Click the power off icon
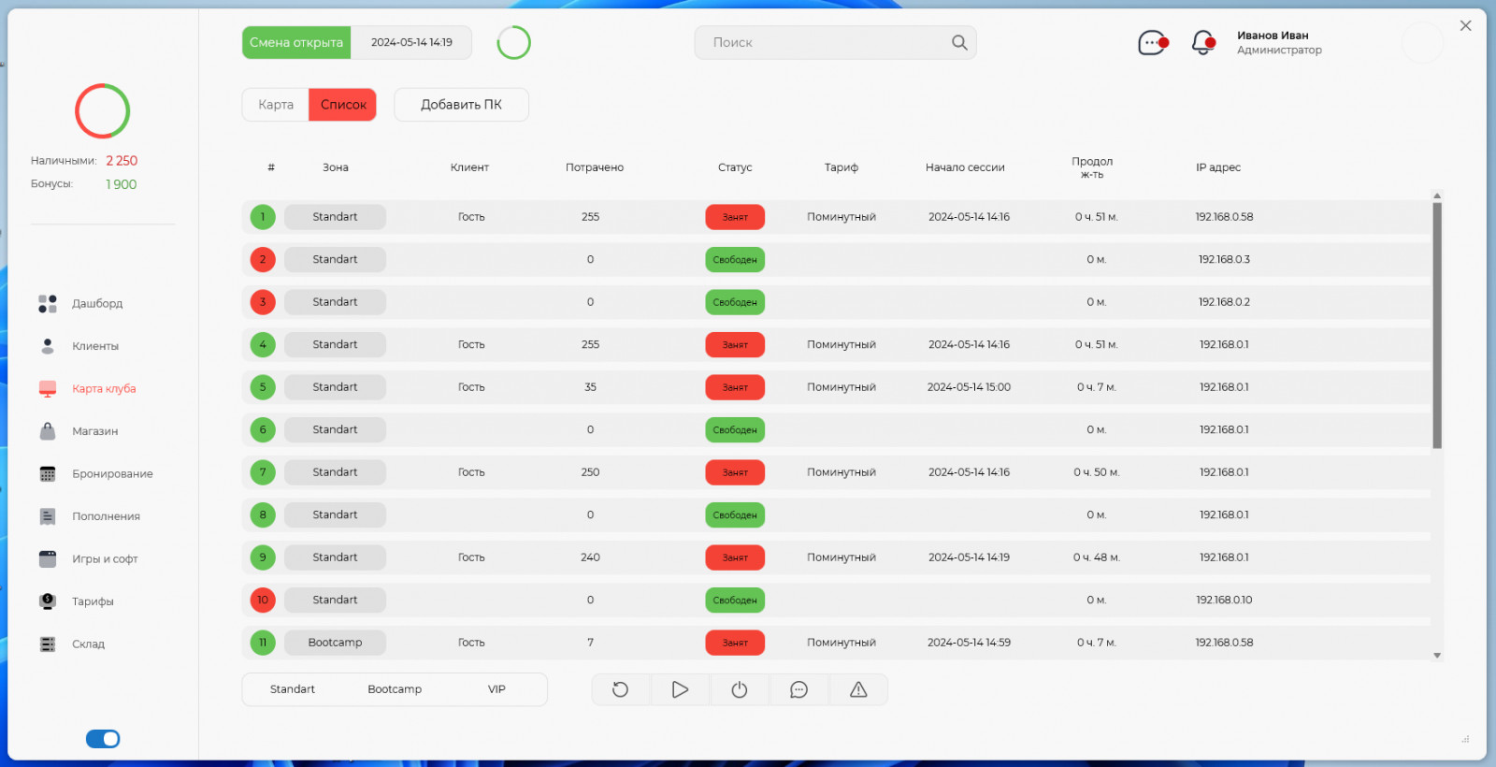 740,690
